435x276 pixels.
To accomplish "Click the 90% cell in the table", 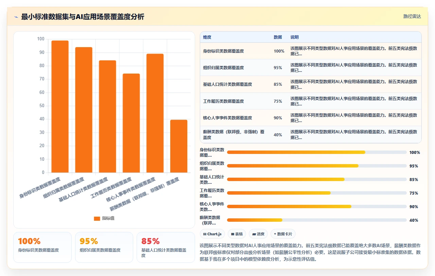I will coord(278,118).
